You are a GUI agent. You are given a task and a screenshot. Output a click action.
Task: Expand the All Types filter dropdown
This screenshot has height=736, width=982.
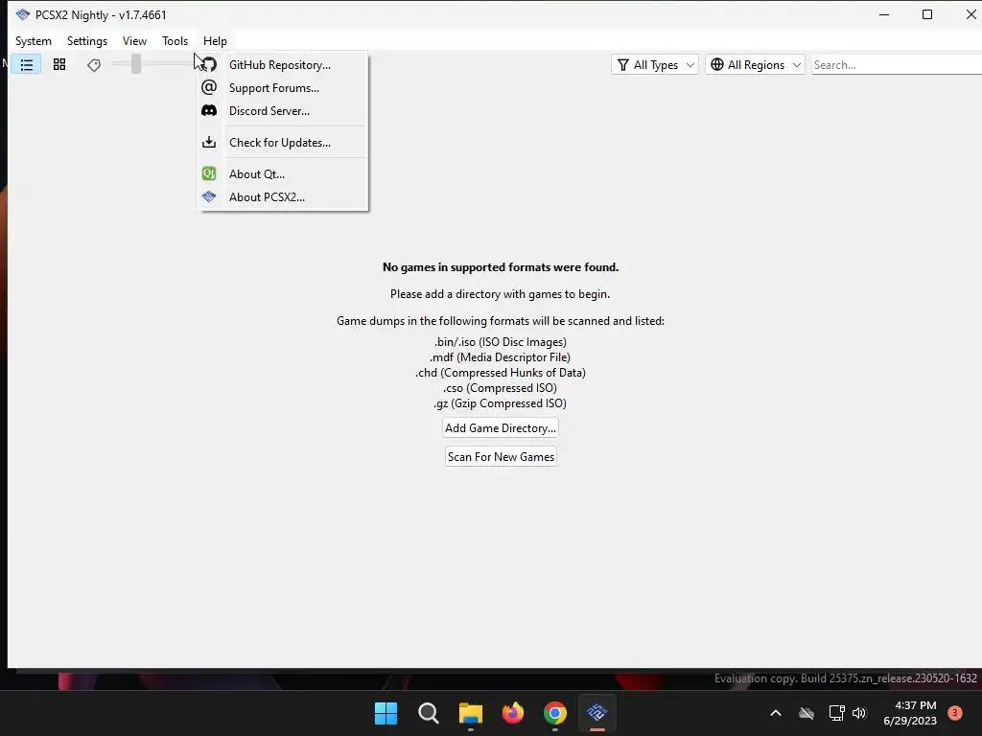coord(655,65)
